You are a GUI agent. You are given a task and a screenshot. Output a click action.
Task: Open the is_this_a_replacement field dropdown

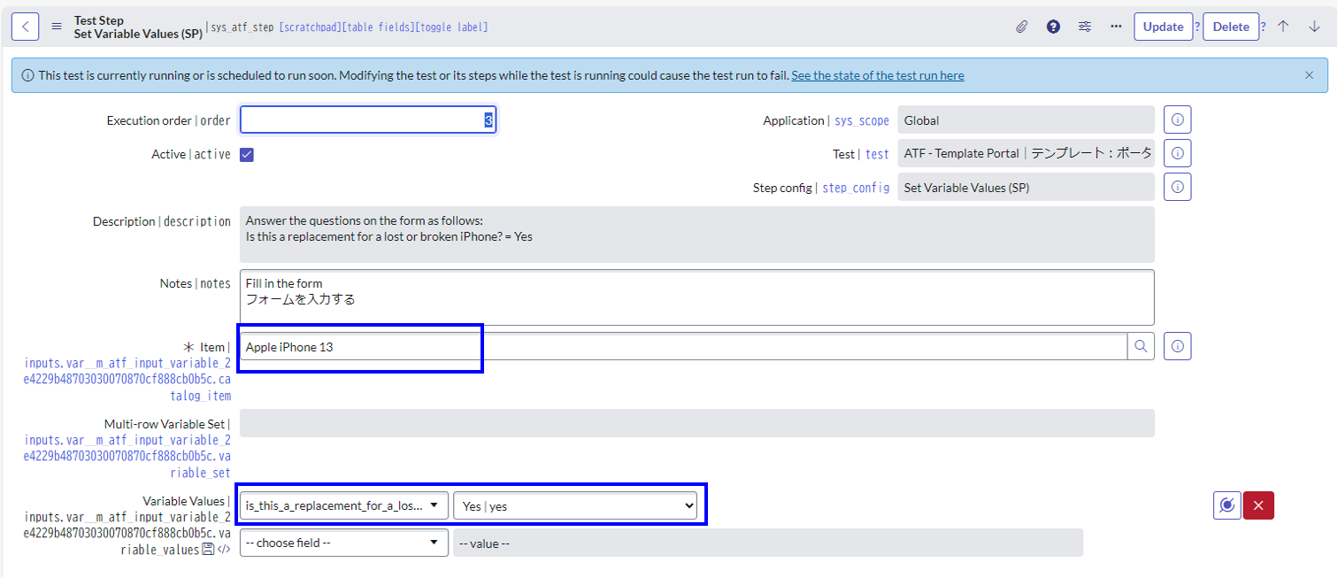tap(343, 505)
